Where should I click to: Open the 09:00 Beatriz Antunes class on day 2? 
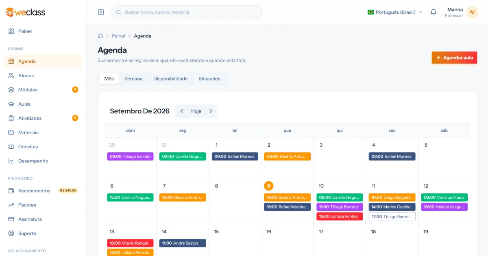coord(287,156)
